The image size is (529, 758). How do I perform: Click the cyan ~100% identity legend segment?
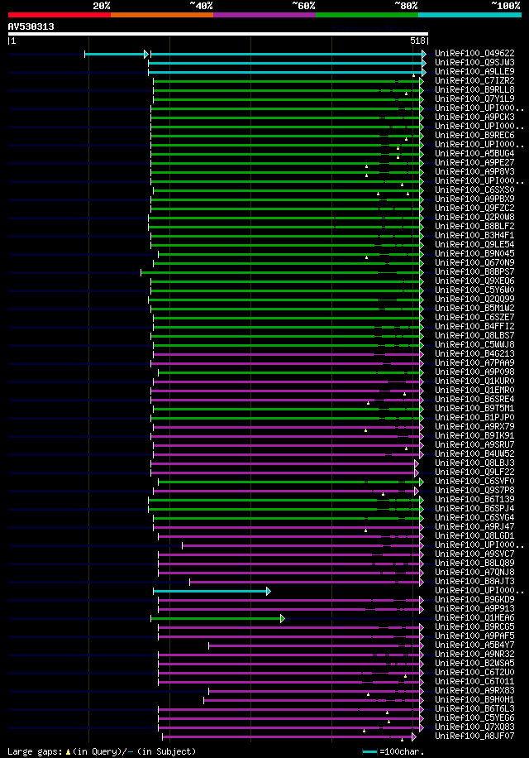pos(469,15)
